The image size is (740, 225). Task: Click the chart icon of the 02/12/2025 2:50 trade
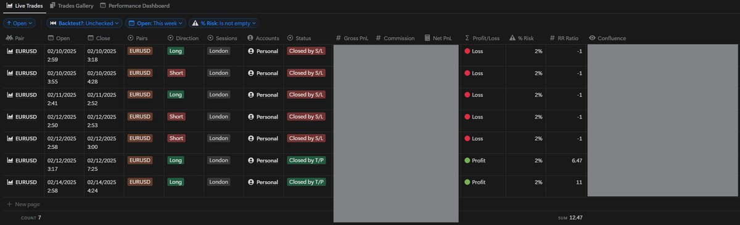(x=10, y=117)
